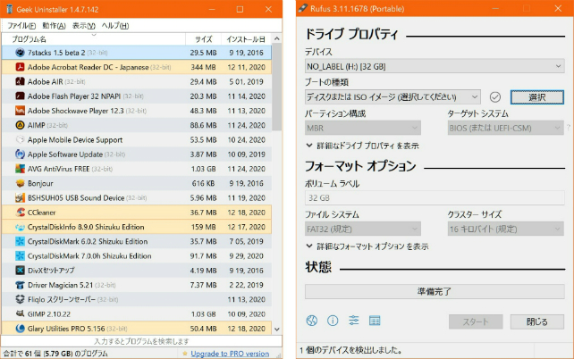Click the BSHSUH05 USB Sound Device icon
The image size is (574, 359).
(20, 197)
